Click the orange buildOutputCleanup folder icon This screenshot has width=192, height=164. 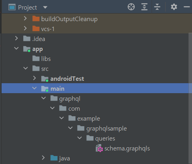pos(36,19)
